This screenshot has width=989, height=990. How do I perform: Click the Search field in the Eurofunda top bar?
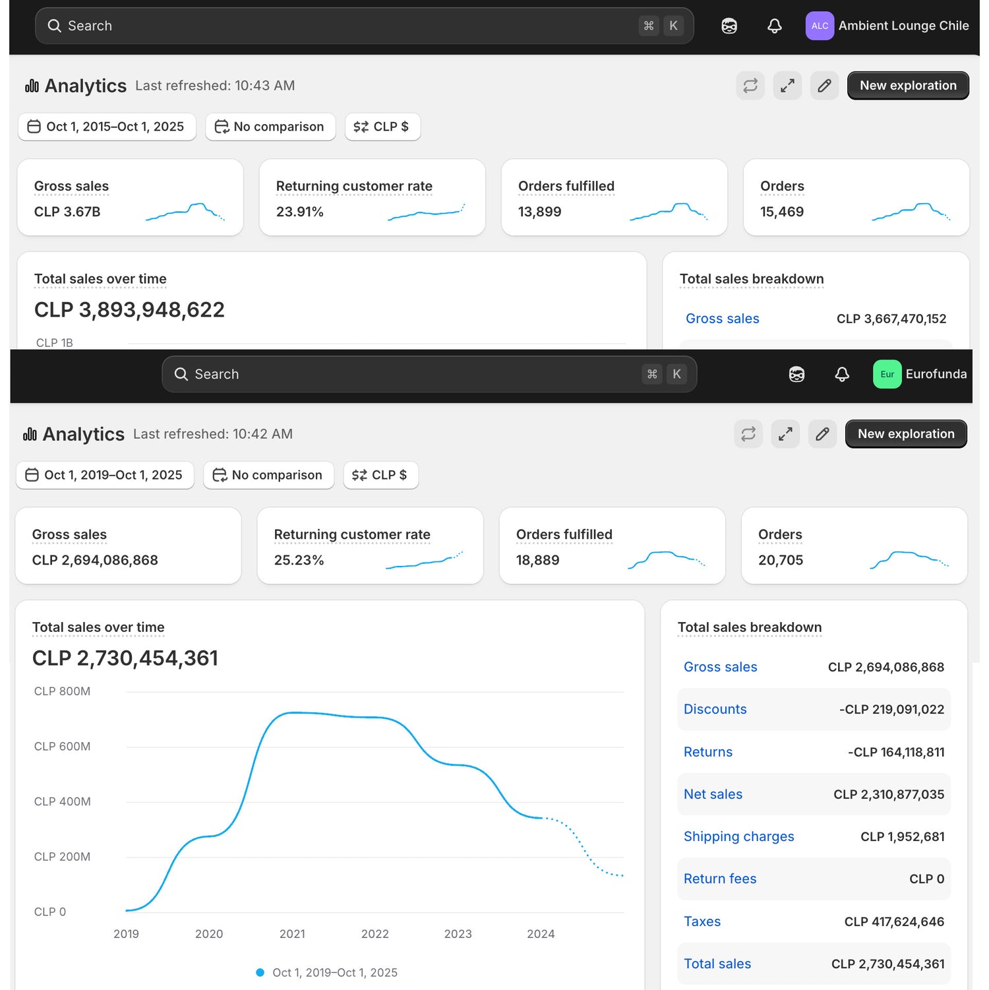(429, 374)
